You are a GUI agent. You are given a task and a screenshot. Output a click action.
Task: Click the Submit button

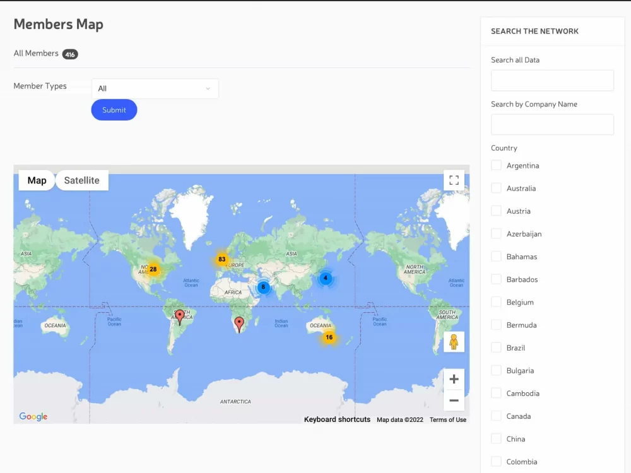(114, 110)
